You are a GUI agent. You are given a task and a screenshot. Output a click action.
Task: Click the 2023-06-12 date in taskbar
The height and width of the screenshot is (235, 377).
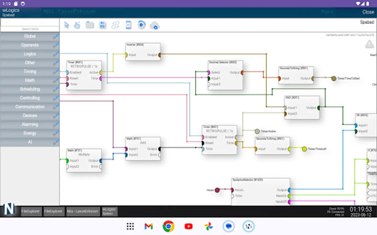[x=361, y=215]
